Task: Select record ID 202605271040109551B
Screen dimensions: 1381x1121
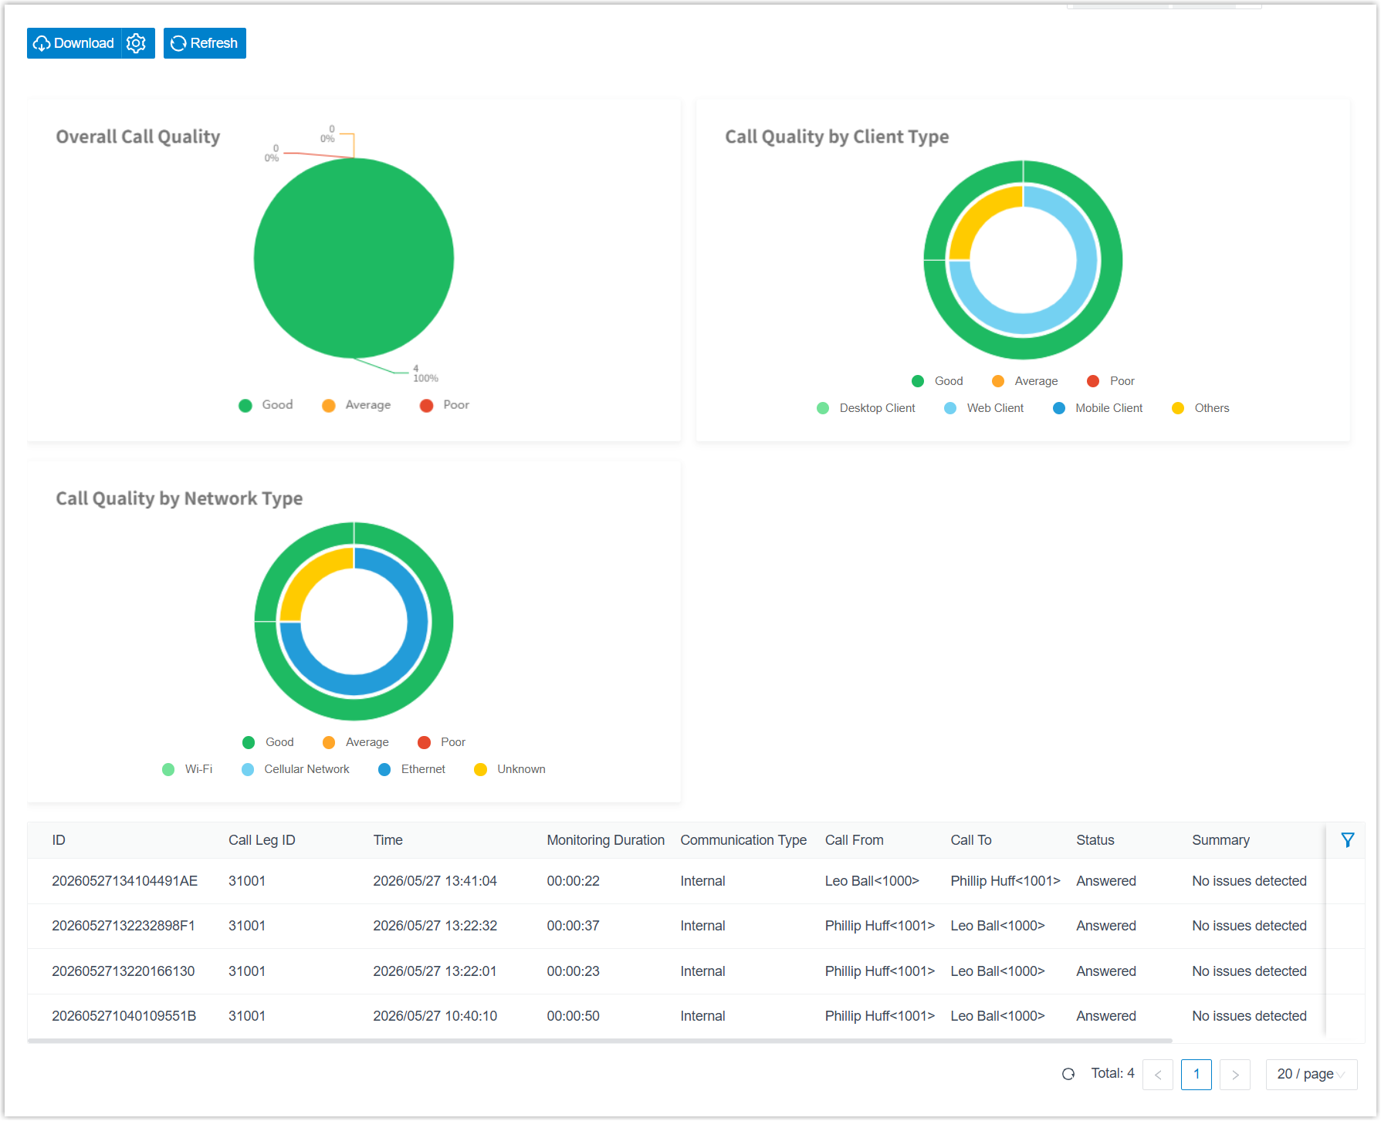Action: pos(124,1016)
